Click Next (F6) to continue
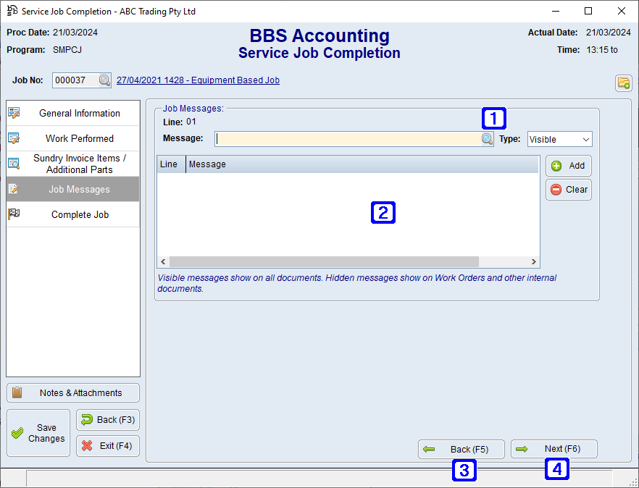Viewport: 639px width, 488px height. [x=554, y=449]
